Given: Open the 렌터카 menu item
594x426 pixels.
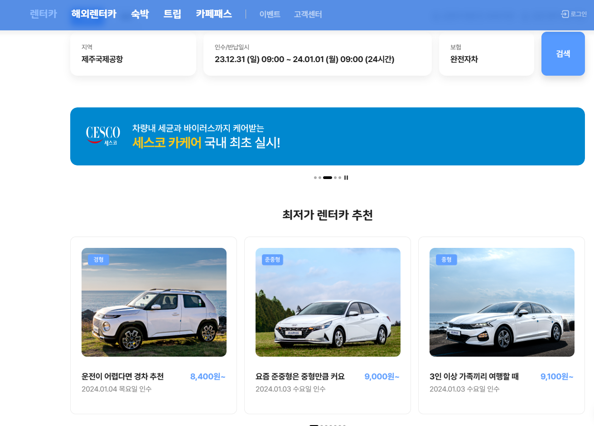Looking at the screenshot, I should pos(42,14).
